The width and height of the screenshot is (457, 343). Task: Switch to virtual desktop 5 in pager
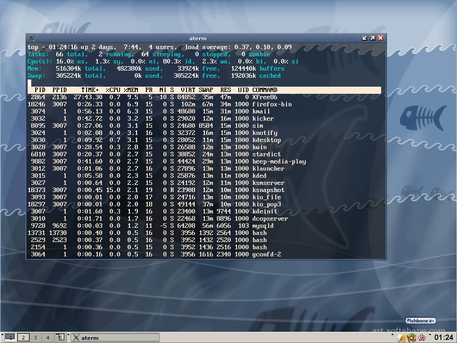coord(60,338)
